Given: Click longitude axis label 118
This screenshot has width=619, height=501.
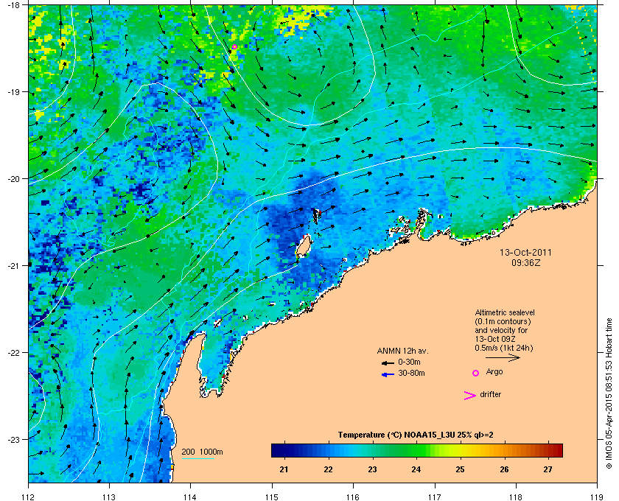Looking at the screenshot, I should [x=516, y=497].
